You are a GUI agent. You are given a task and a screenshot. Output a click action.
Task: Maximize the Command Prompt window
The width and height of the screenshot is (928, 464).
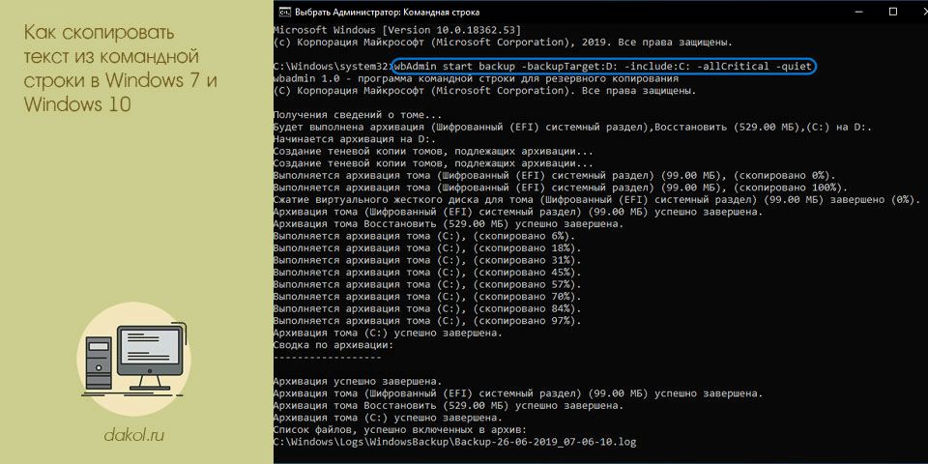pyautogui.click(x=893, y=12)
